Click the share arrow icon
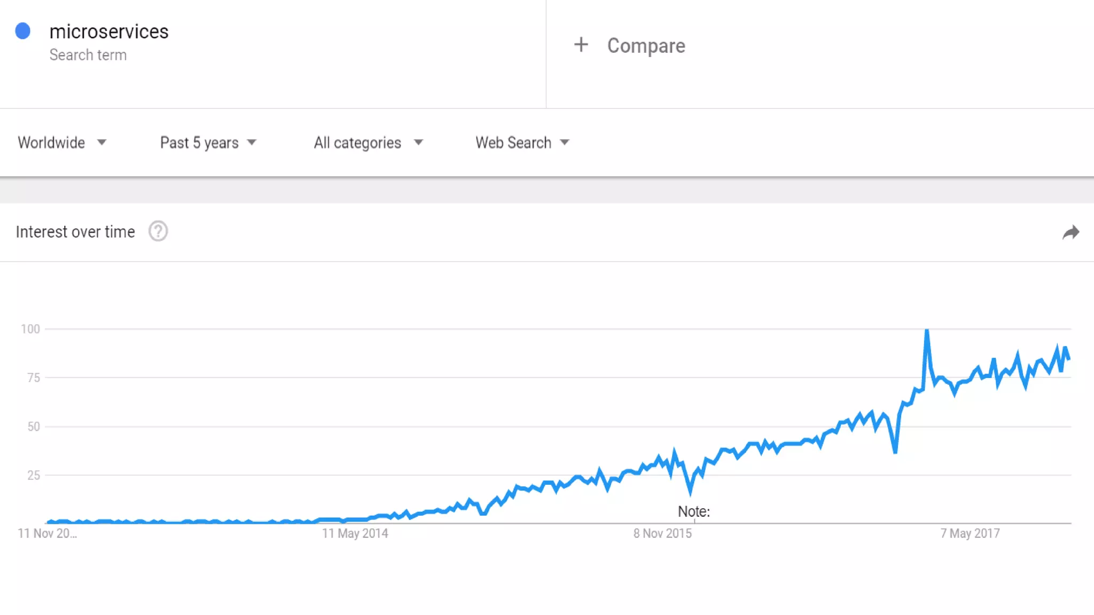This screenshot has height=615, width=1094. pos(1070,232)
